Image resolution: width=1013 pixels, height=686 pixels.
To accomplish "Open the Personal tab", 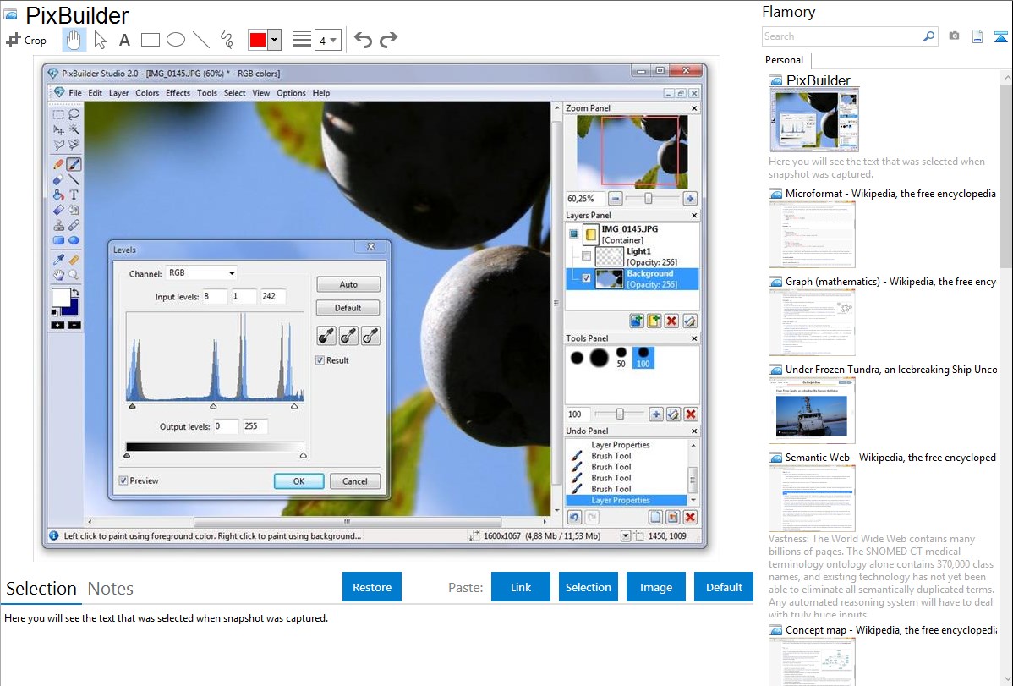I will [x=784, y=60].
